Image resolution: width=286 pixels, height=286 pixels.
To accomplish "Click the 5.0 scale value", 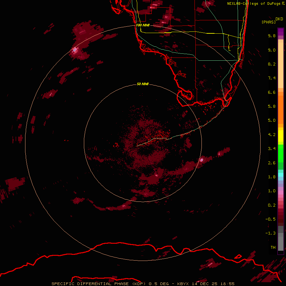I will pos(272,120).
